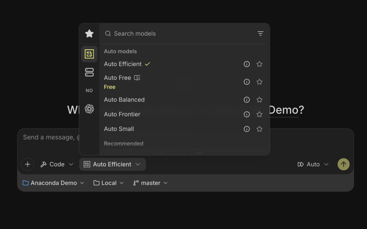Favorite the Auto Frontier model
This screenshot has height=229, width=367.
(x=259, y=114)
